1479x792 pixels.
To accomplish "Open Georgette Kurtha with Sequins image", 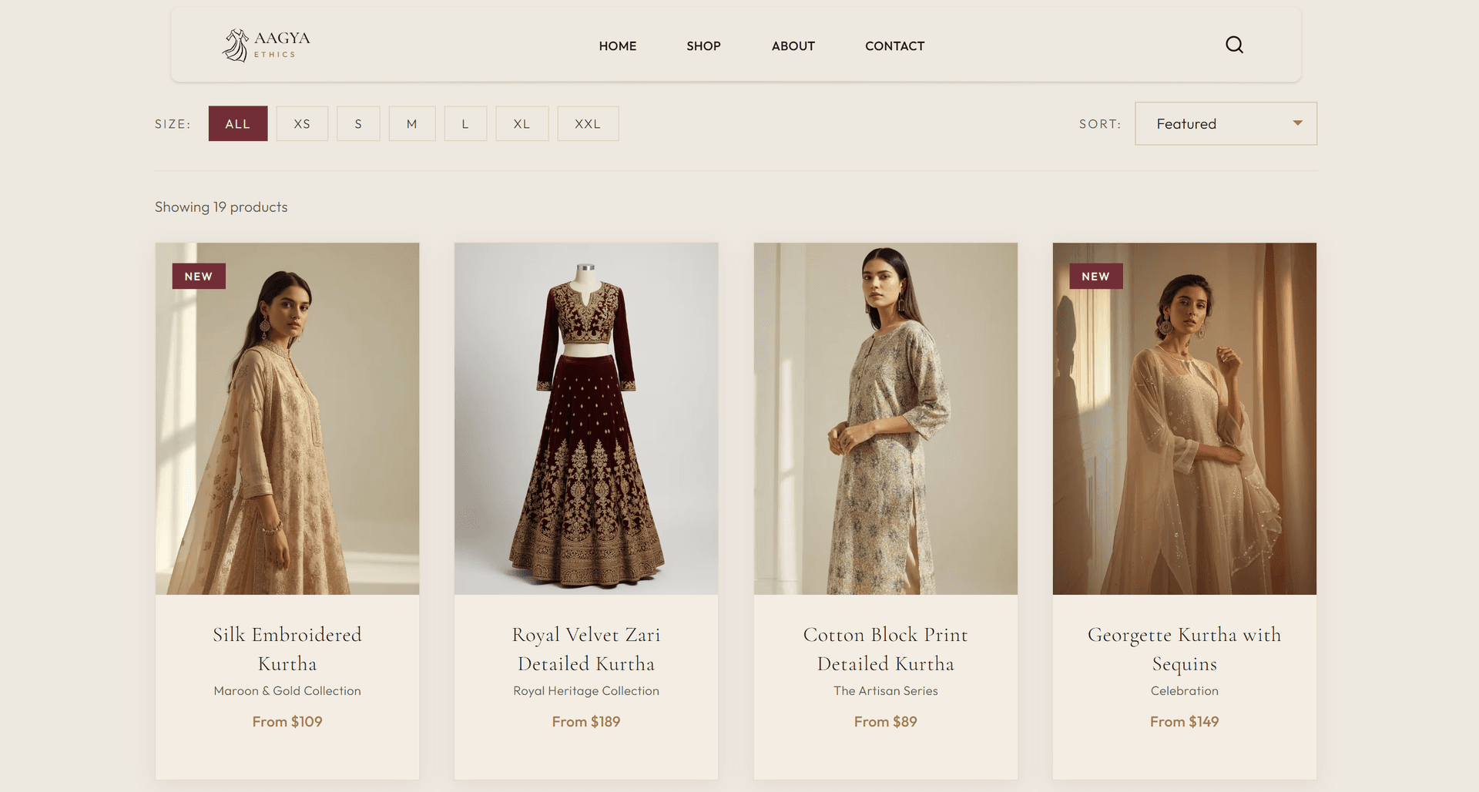I will (x=1185, y=418).
